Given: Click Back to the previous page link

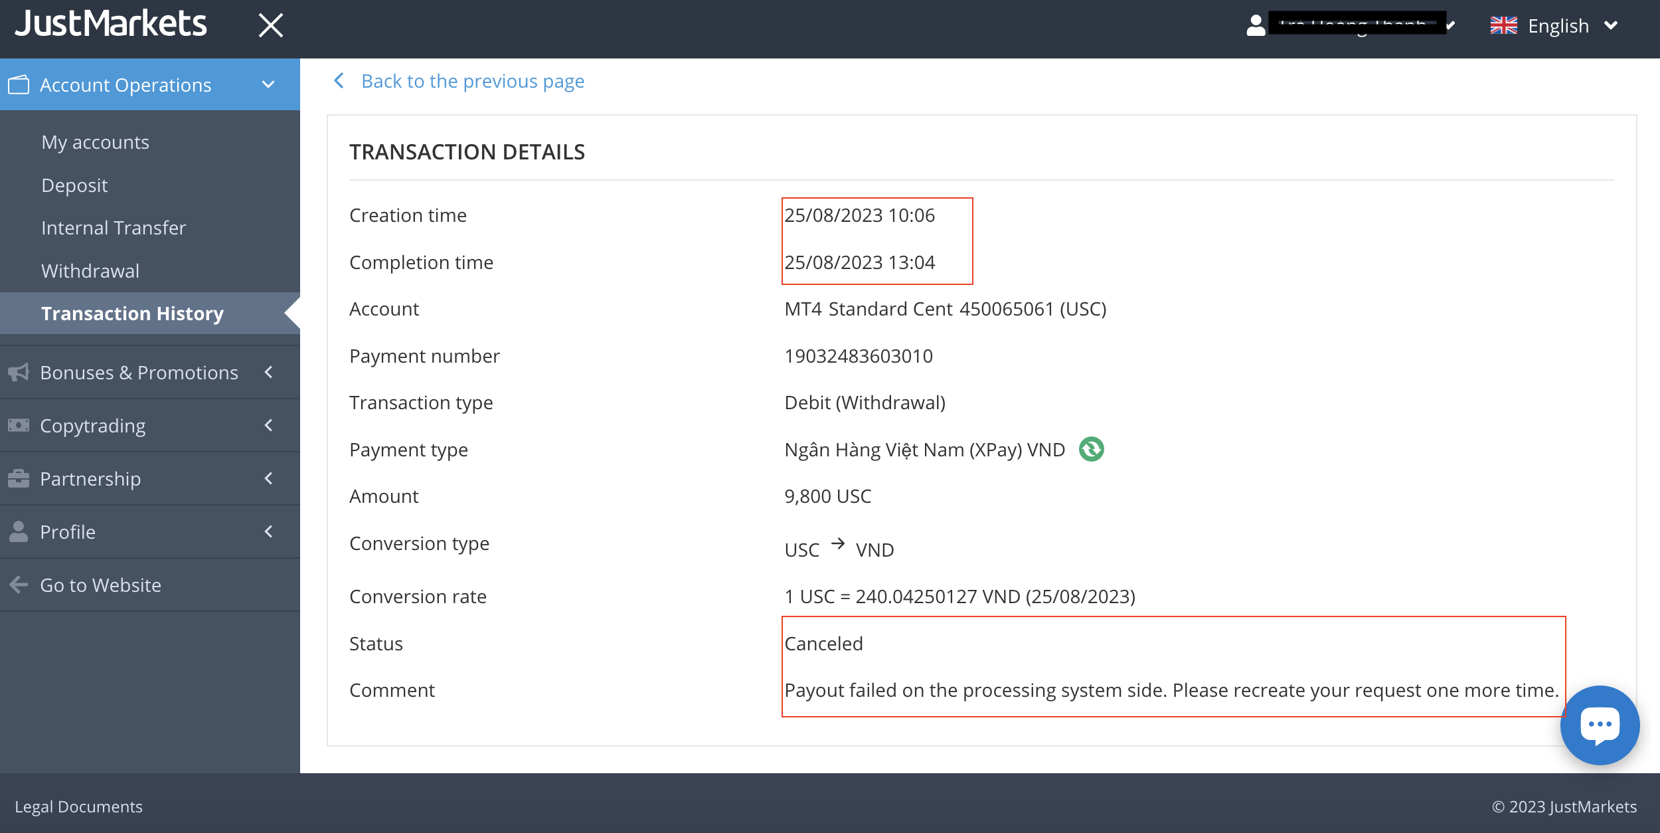Looking at the screenshot, I should (472, 81).
